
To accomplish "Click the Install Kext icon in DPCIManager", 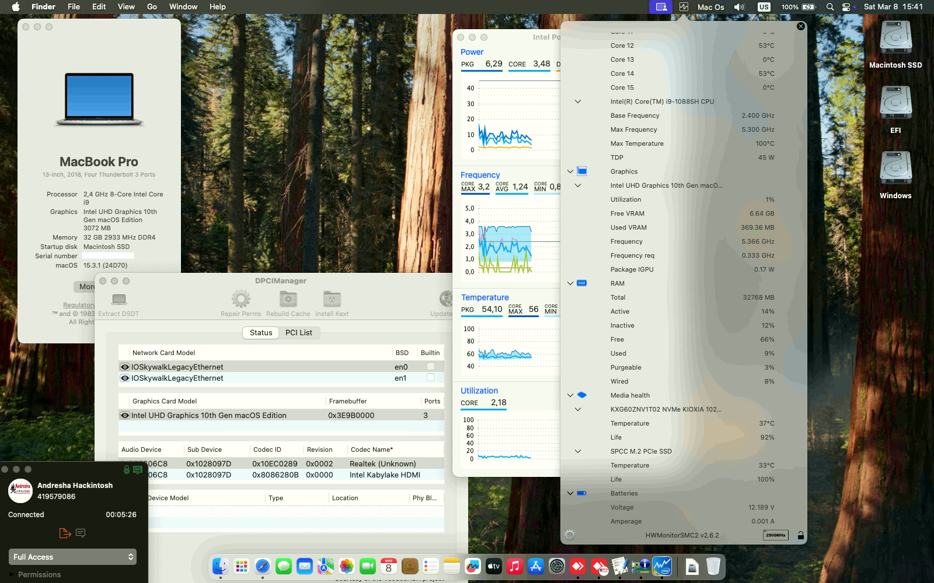I will click(332, 299).
